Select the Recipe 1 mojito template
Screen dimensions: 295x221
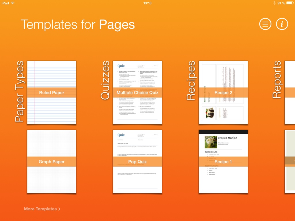point(223,161)
